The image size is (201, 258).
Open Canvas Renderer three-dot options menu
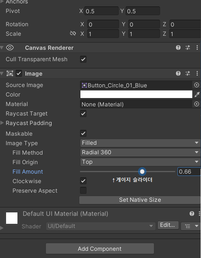(x=197, y=48)
